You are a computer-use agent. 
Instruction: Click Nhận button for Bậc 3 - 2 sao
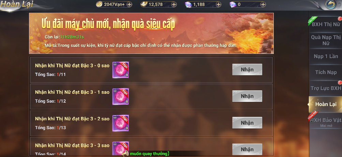click(247, 123)
